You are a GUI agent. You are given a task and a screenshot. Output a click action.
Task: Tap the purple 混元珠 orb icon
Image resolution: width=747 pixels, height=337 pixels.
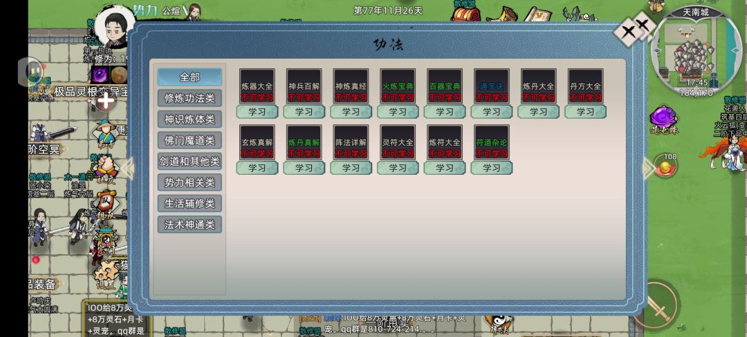pyautogui.click(x=663, y=119)
